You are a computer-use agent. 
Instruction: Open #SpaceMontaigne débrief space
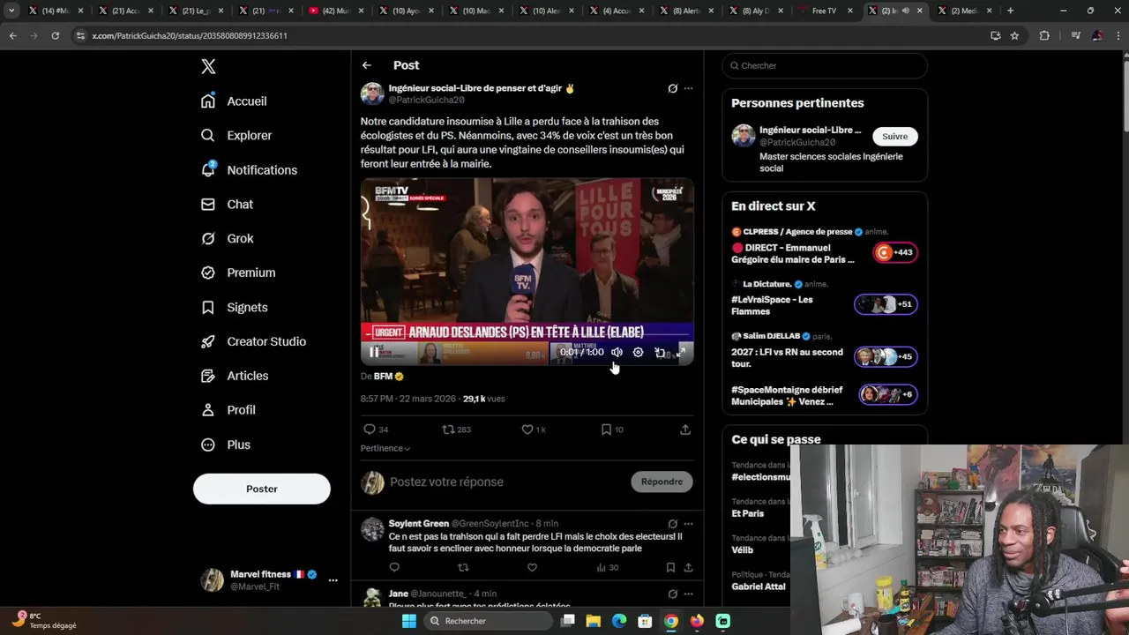point(824,395)
